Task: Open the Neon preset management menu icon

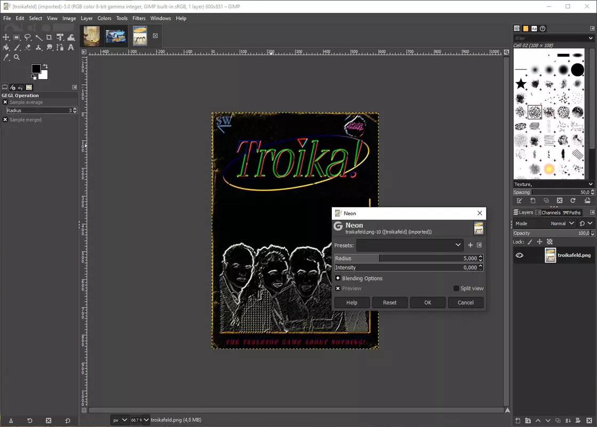Action: pyautogui.click(x=479, y=245)
